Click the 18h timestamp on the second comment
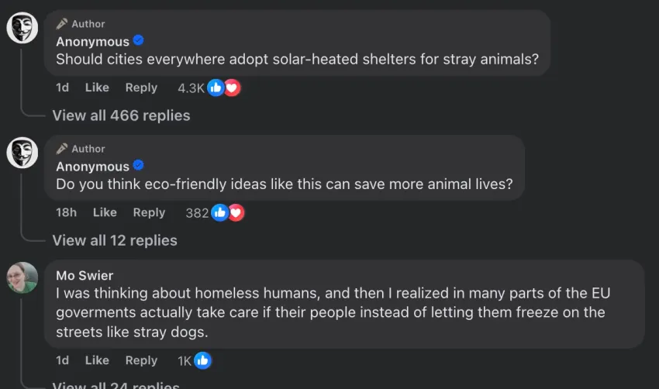The width and height of the screenshot is (659, 389). [x=66, y=212]
